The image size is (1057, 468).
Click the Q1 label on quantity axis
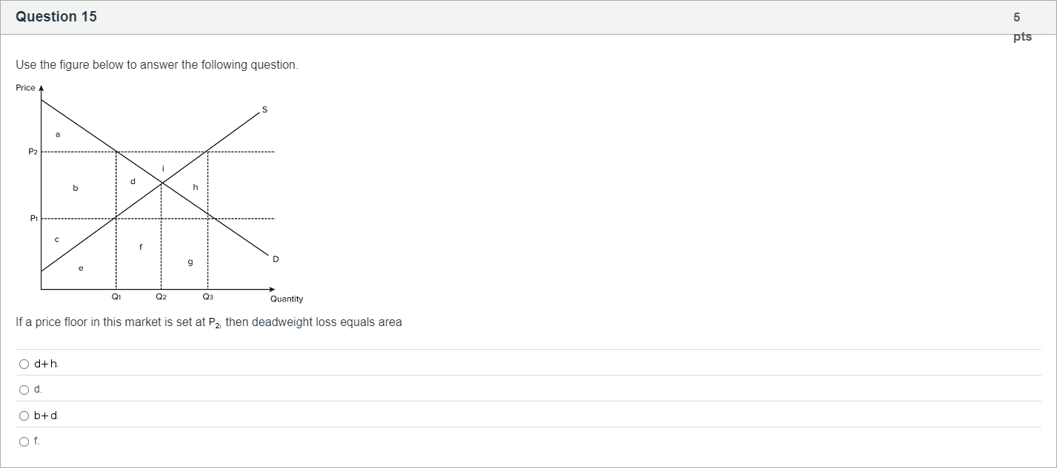click(116, 297)
